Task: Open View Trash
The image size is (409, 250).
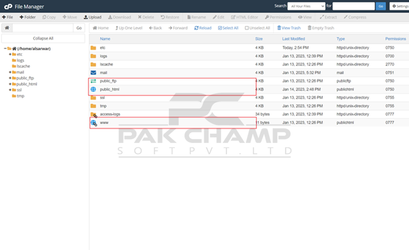Action: [289, 28]
